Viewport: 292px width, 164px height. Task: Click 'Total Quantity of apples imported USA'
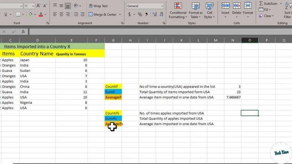click(171, 118)
